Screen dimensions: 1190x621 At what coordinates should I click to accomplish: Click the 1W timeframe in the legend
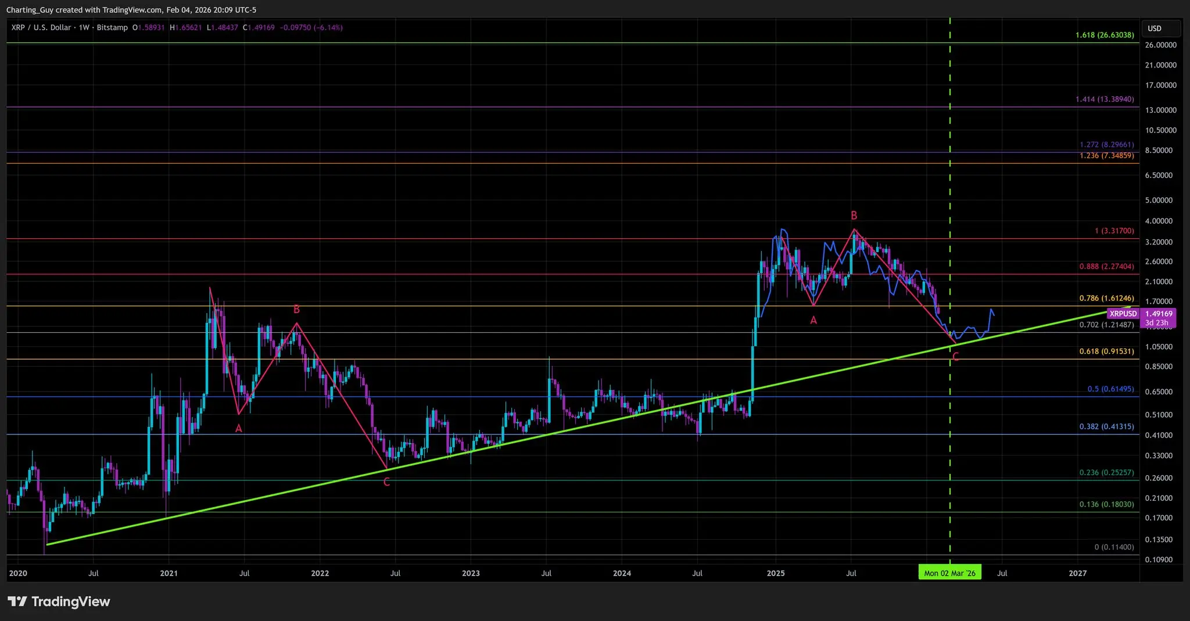point(83,27)
